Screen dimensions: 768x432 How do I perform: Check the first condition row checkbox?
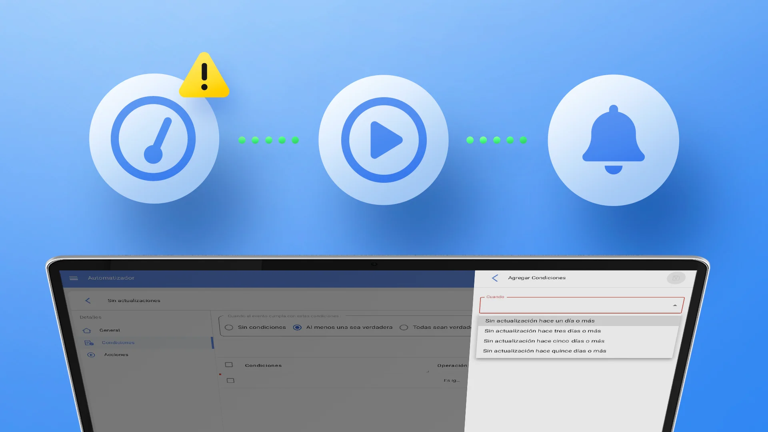(x=230, y=380)
